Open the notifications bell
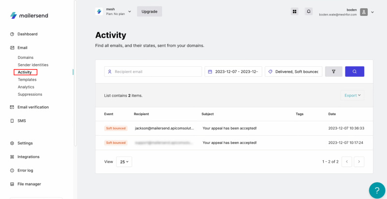This screenshot has width=387, height=199. coord(309,12)
